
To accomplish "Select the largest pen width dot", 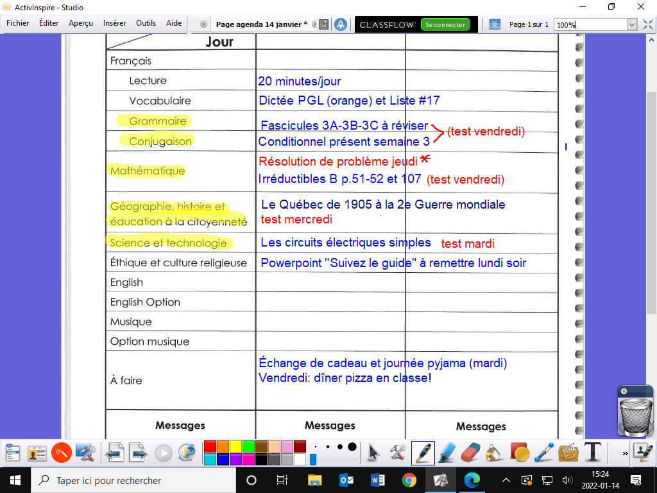I will click(x=352, y=447).
